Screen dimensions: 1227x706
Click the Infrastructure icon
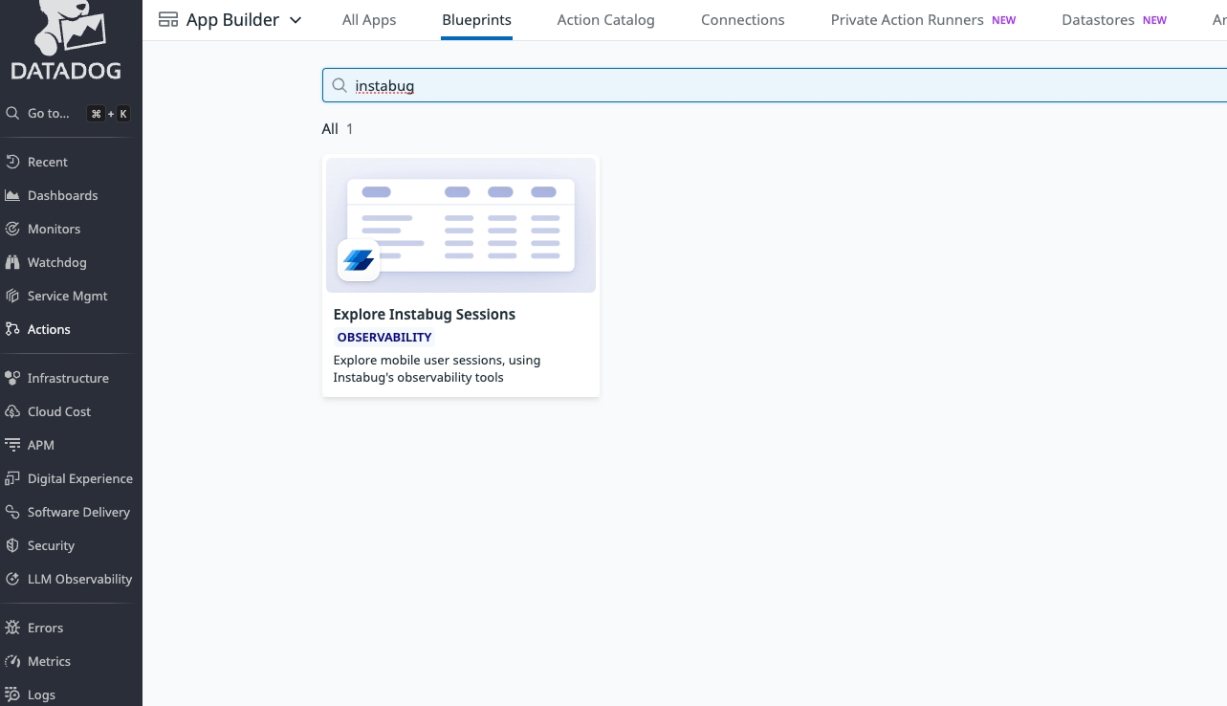[x=12, y=378]
